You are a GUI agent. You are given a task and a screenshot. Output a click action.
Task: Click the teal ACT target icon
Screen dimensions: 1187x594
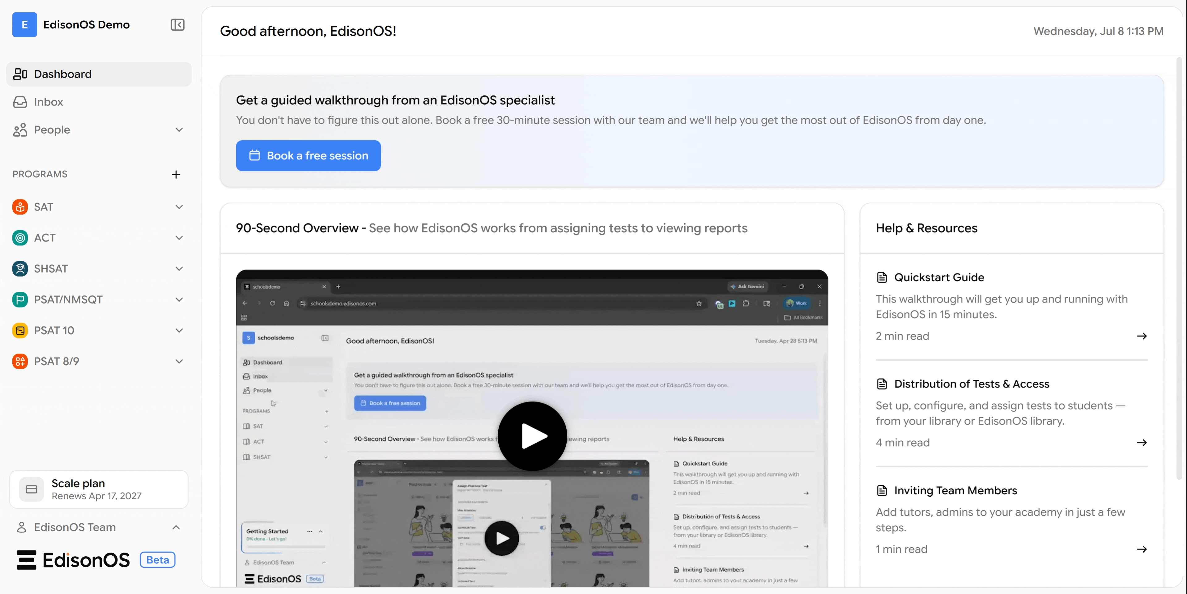20,238
